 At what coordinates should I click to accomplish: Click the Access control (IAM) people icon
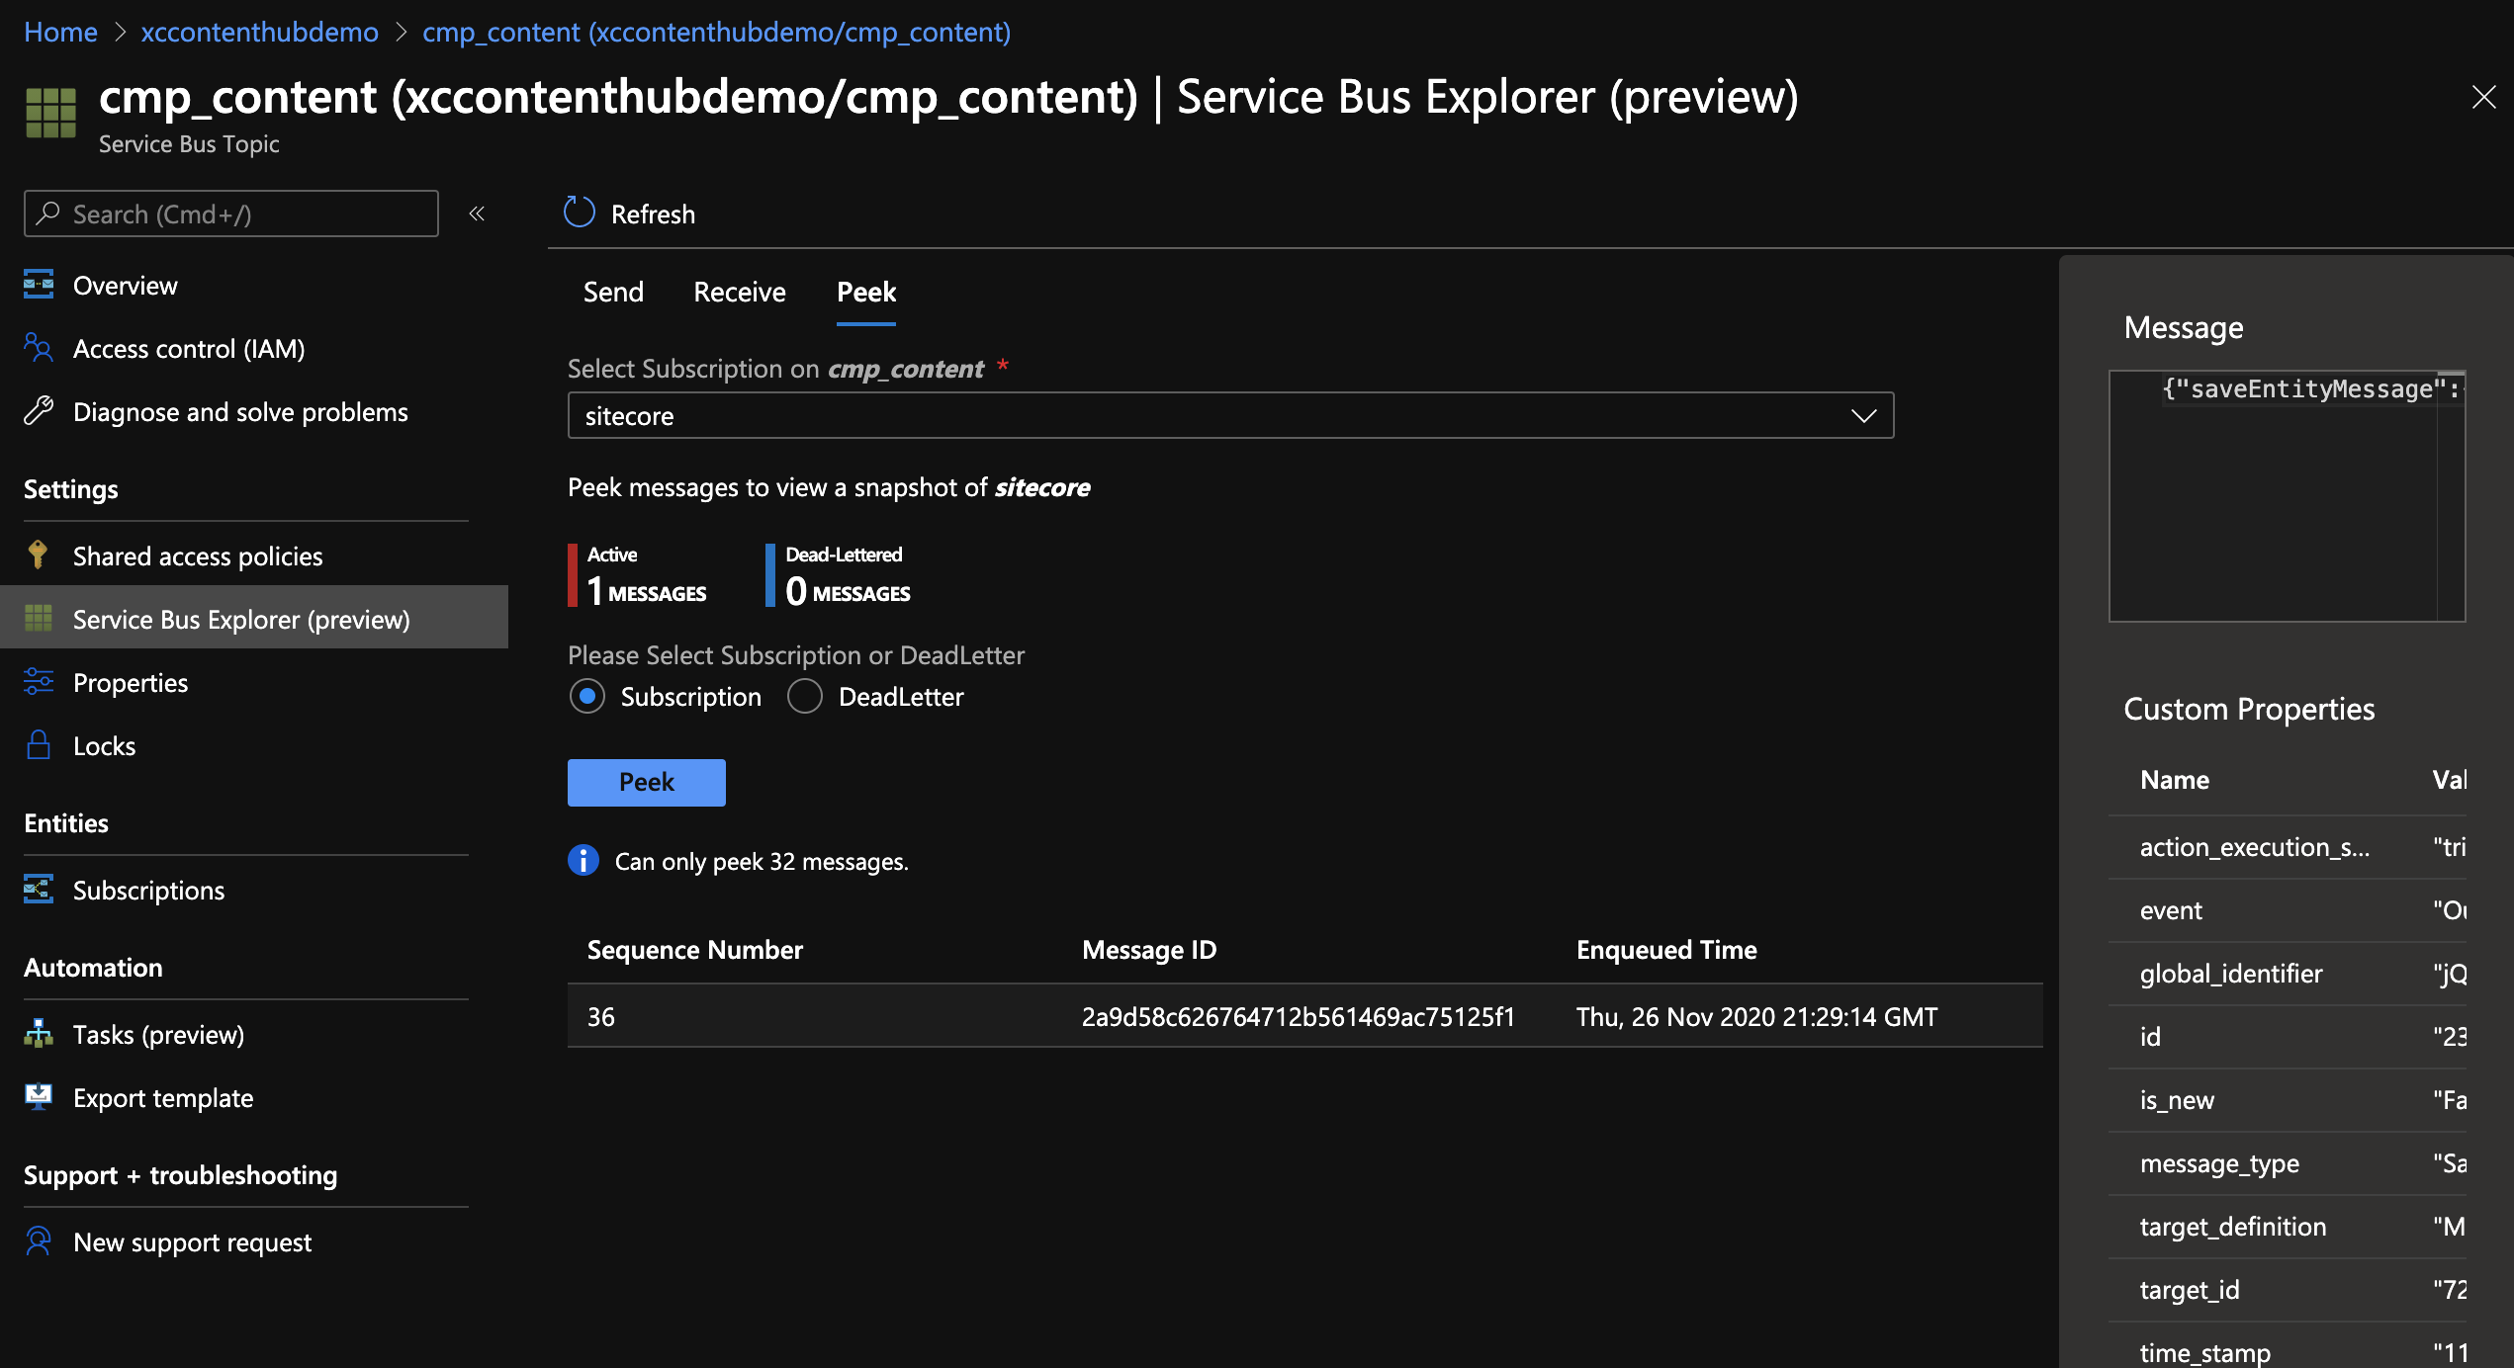click(39, 348)
